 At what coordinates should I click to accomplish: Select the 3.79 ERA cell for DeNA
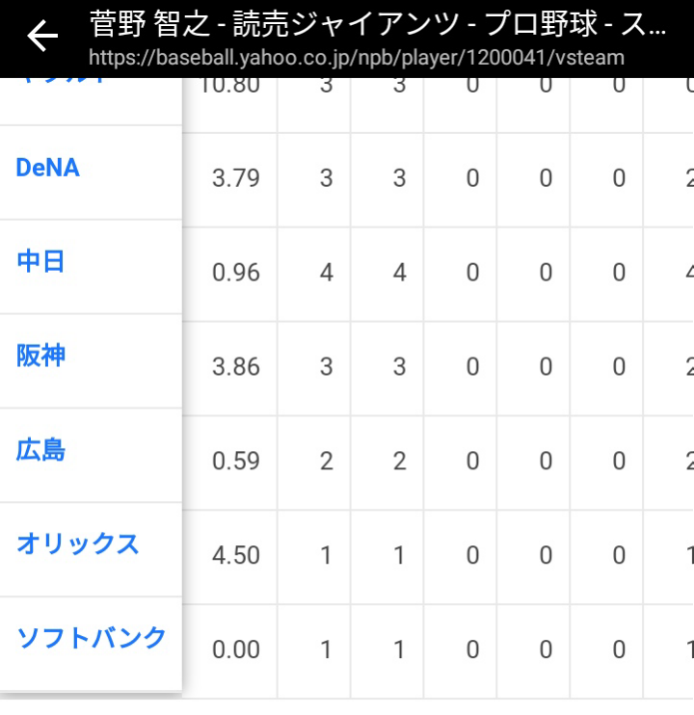[x=236, y=178]
